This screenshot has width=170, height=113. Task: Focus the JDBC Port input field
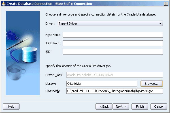tap(113, 43)
